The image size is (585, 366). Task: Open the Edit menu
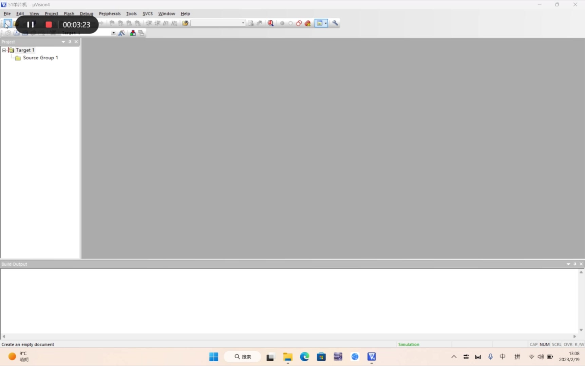(x=20, y=14)
